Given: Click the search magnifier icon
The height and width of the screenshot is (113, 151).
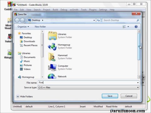Looking at the screenshot, I should 138,20.
